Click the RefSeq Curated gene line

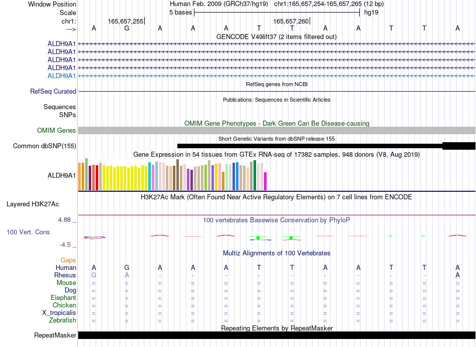tap(277, 91)
